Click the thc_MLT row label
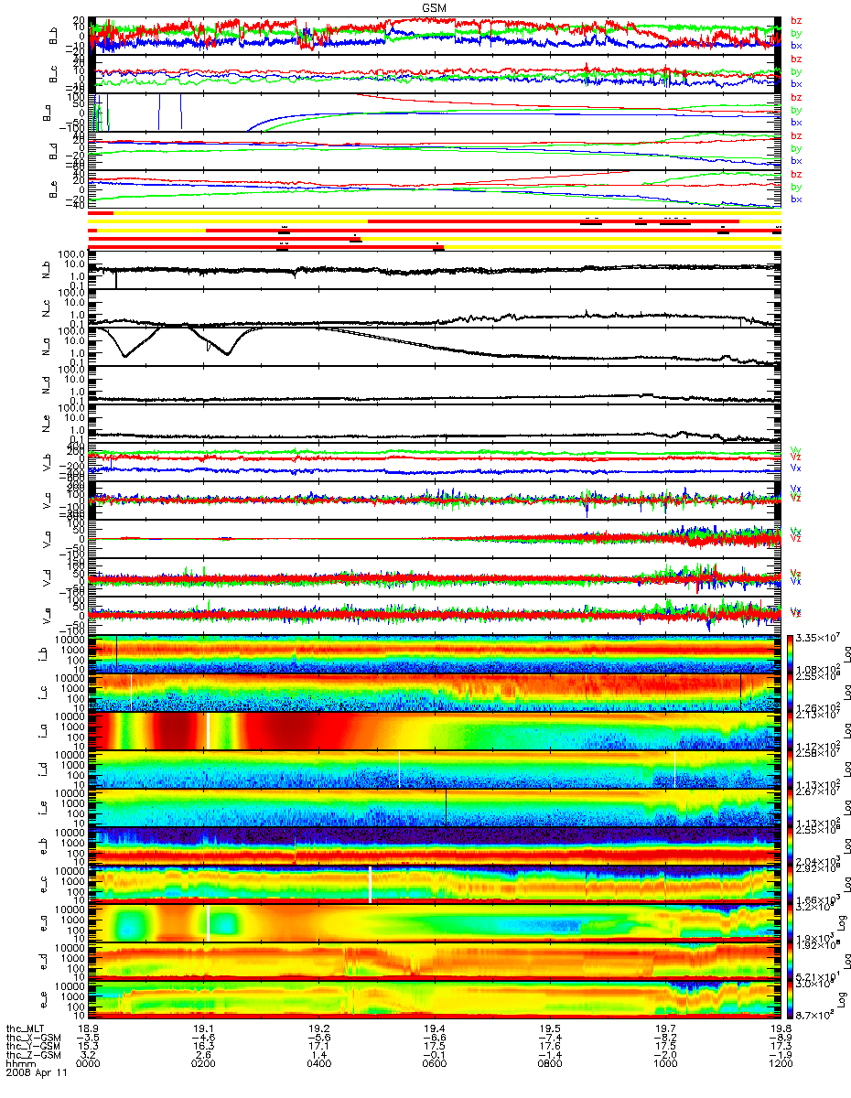 [x=27, y=1029]
